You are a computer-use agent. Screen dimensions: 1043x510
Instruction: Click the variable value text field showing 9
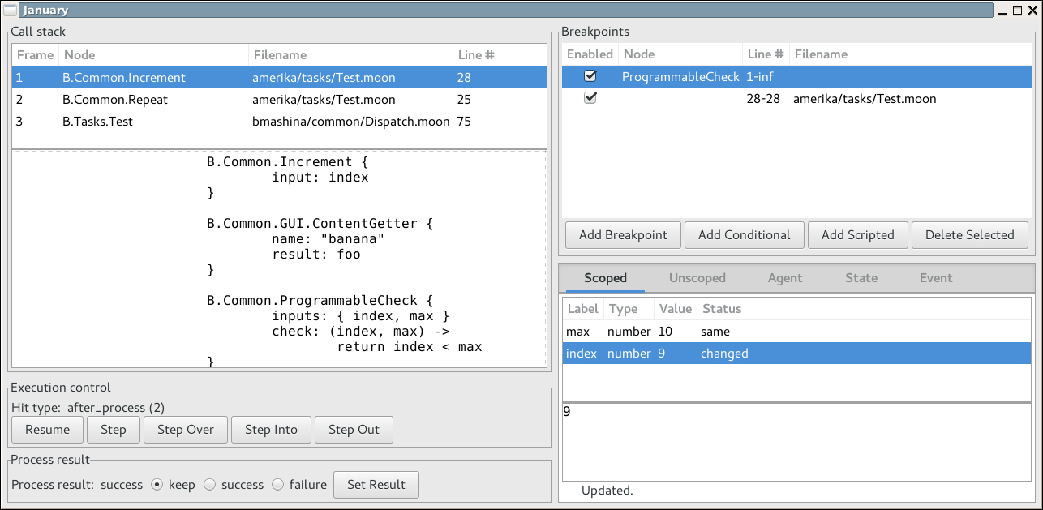pos(795,442)
